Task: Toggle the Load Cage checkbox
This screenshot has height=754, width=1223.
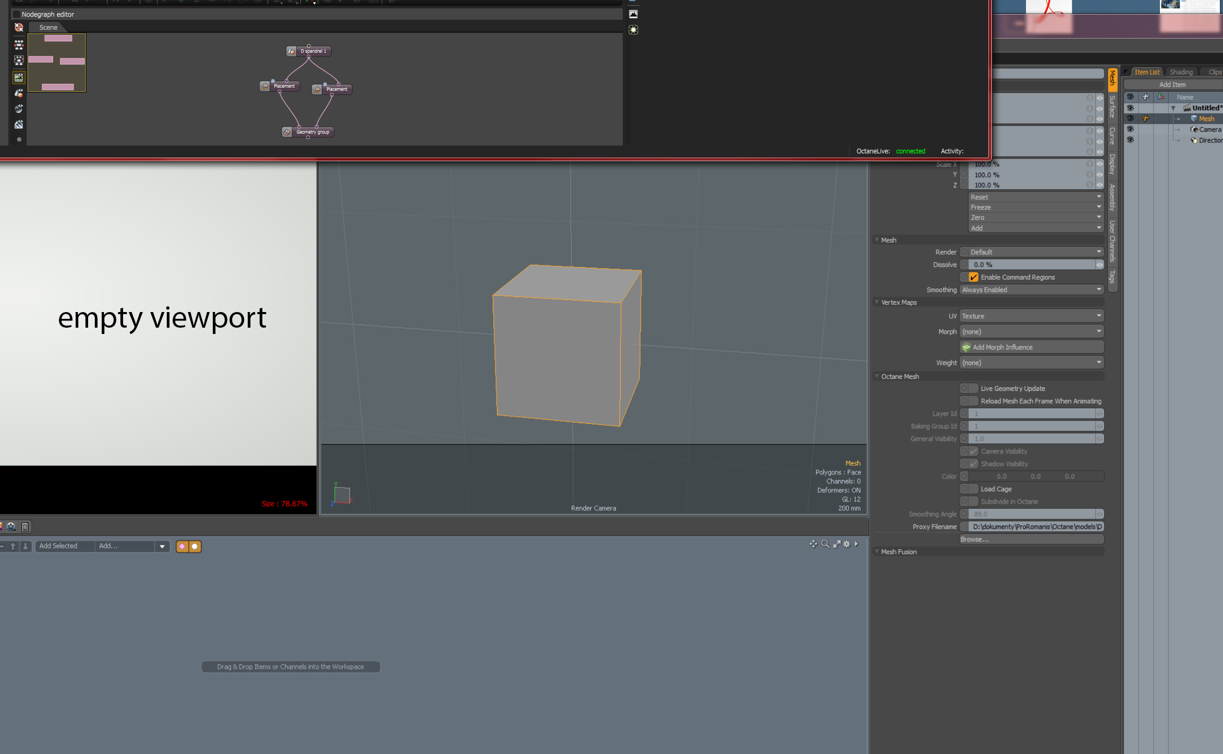Action: pyautogui.click(x=973, y=489)
